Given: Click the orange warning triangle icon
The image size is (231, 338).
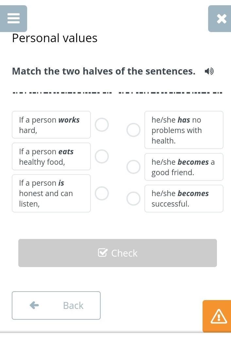Looking at the screenshot, I should 218,316.
